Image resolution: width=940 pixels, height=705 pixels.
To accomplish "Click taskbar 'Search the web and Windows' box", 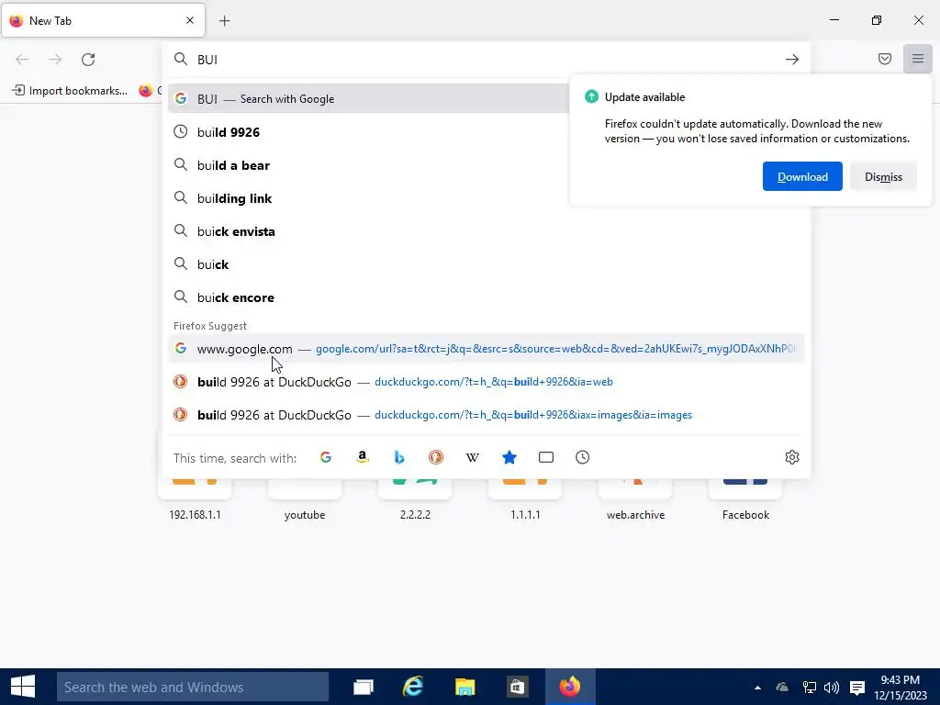I will (193, 687).
